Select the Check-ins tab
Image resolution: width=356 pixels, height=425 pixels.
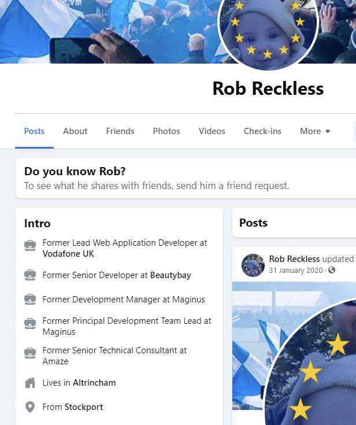(x=262, y=131)
